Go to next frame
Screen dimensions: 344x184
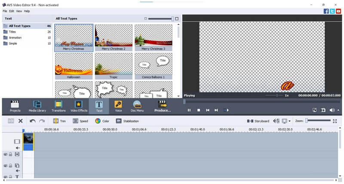[216, 110]
